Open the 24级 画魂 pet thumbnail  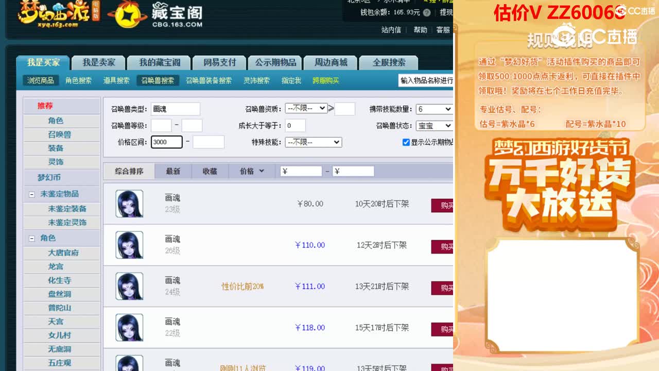point(129,286)
